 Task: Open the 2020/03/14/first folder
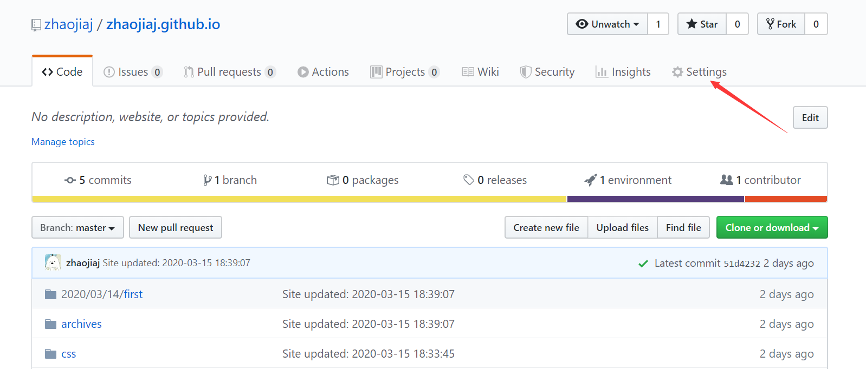tap(102, 294)
